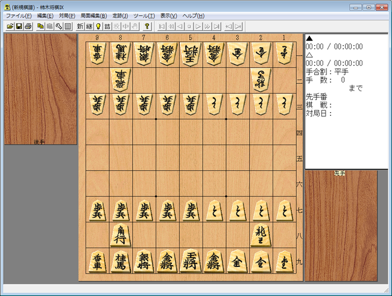Select the upright 角行 bishop on row 八
The image size is (392, 296).
coord(121,235)
